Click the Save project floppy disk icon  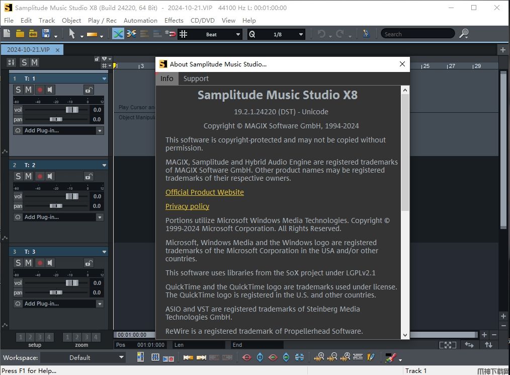coord(46,34)
